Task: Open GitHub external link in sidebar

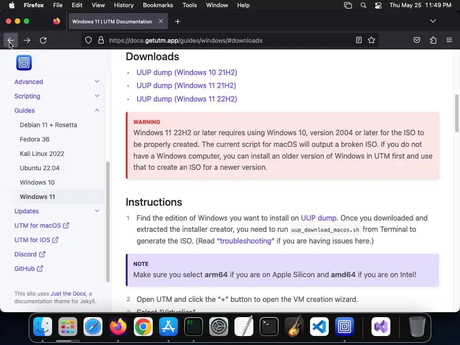Action: point(29,269)
